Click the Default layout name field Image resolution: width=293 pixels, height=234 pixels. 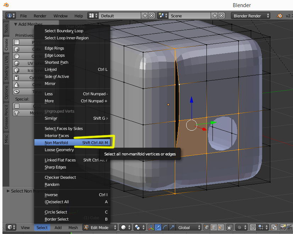tap(120, 16)
